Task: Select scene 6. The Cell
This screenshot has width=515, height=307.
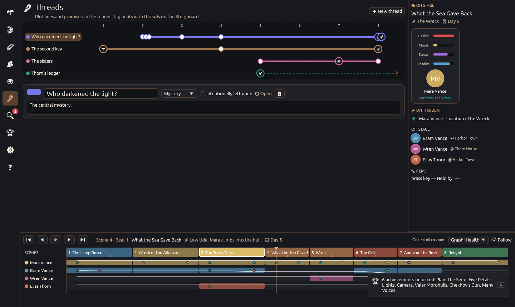Action: 376,252
